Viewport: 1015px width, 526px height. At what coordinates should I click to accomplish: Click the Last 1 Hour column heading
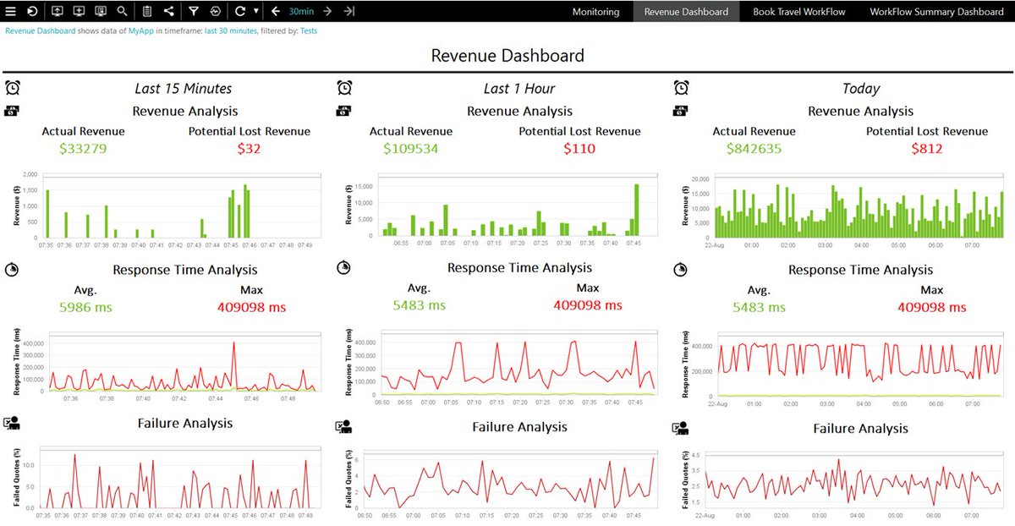point(519,88)
